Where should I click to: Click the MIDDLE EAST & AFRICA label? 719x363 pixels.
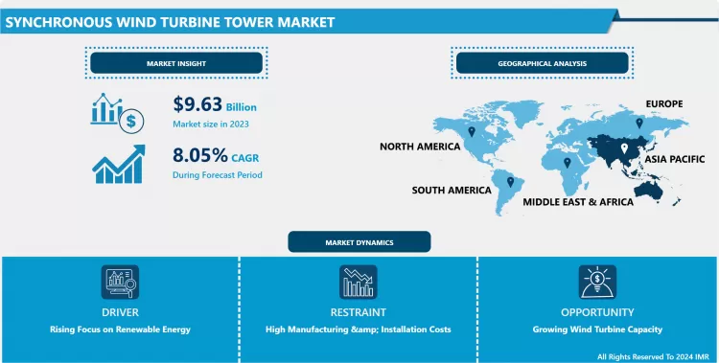(578, 202)
